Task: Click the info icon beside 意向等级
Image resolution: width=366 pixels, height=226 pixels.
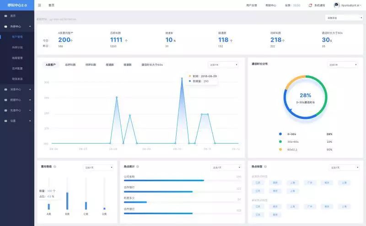Action: click(55, 167)
